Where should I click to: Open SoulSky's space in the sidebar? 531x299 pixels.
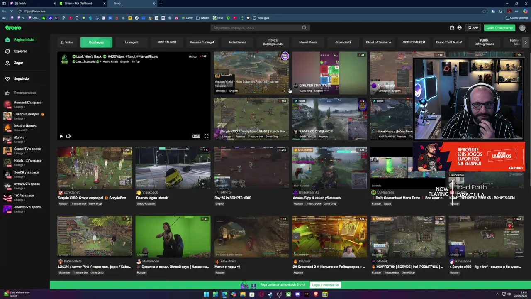click(24, 174)
